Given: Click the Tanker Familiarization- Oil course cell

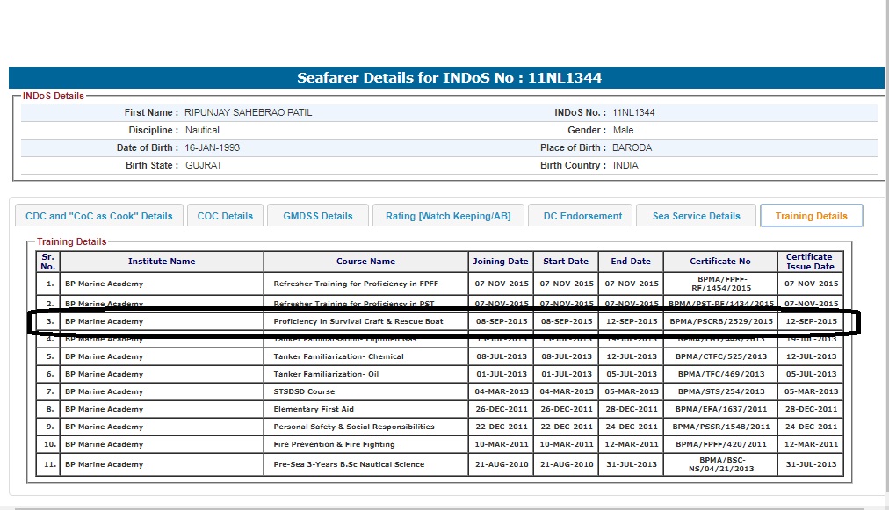Looking at the screenshot, I should [x=326, y=374].
